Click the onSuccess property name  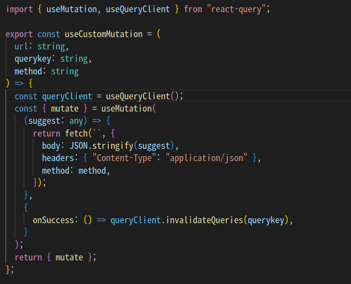pyautogui.click(x=53, y=220)
